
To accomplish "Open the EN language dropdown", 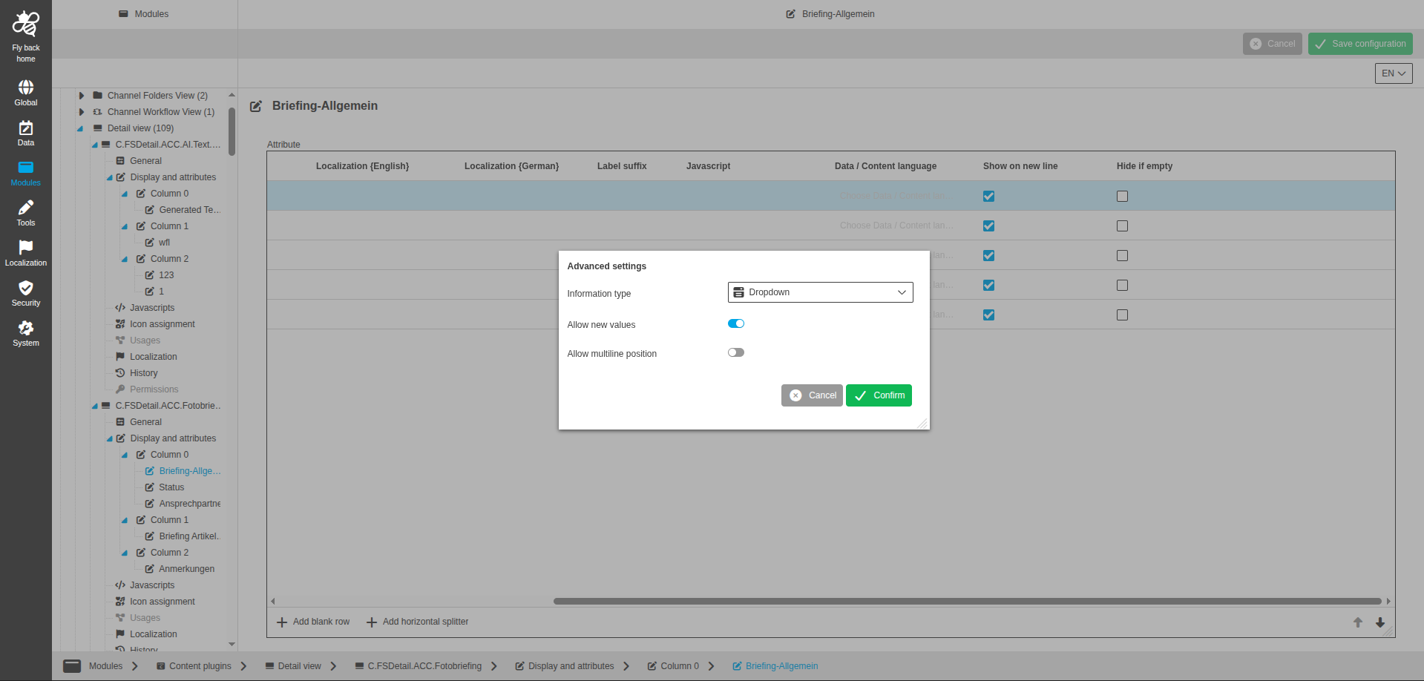I will 1394,73.
